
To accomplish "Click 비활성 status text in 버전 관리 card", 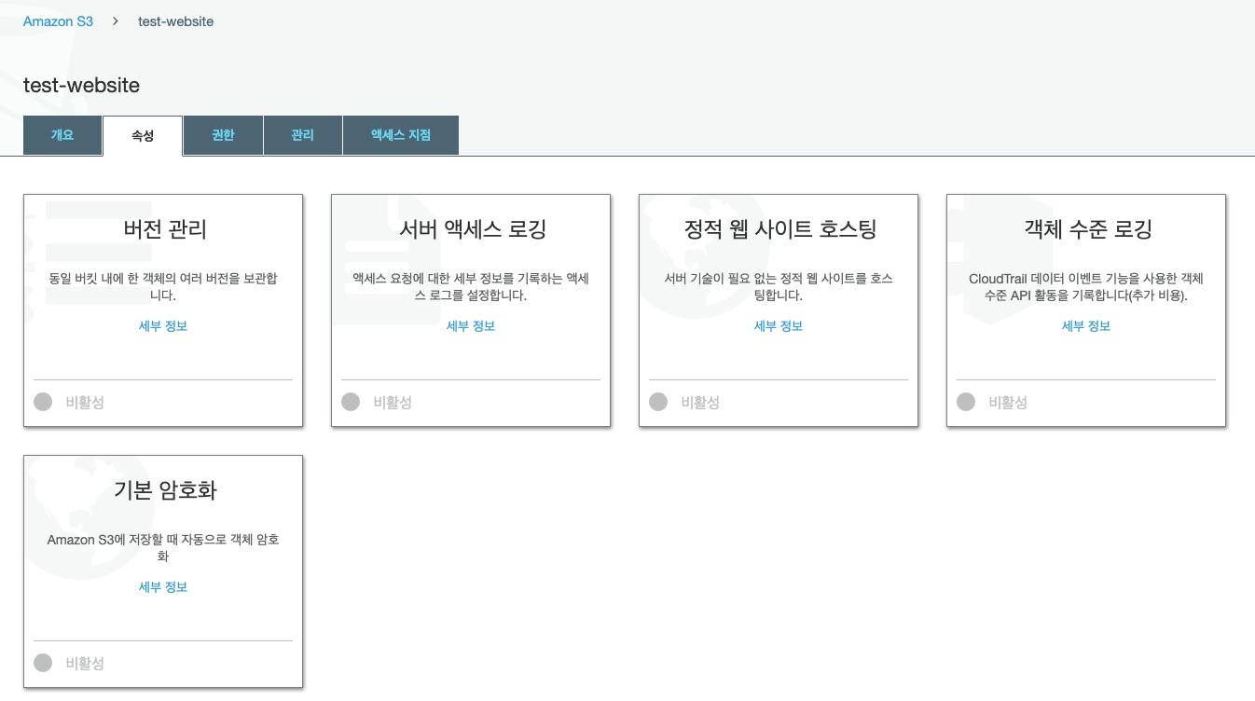I will coord(85,403).
